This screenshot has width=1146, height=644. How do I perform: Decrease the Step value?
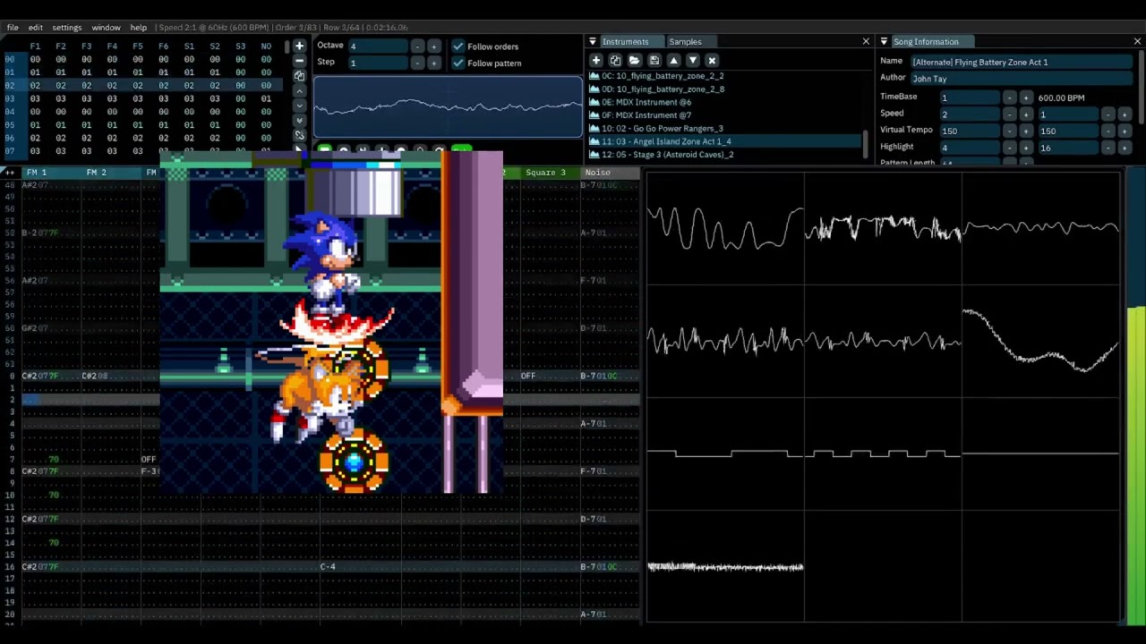click(417, 63)
